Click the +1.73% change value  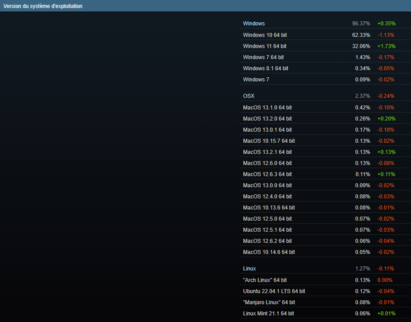[x=387, y=46]
